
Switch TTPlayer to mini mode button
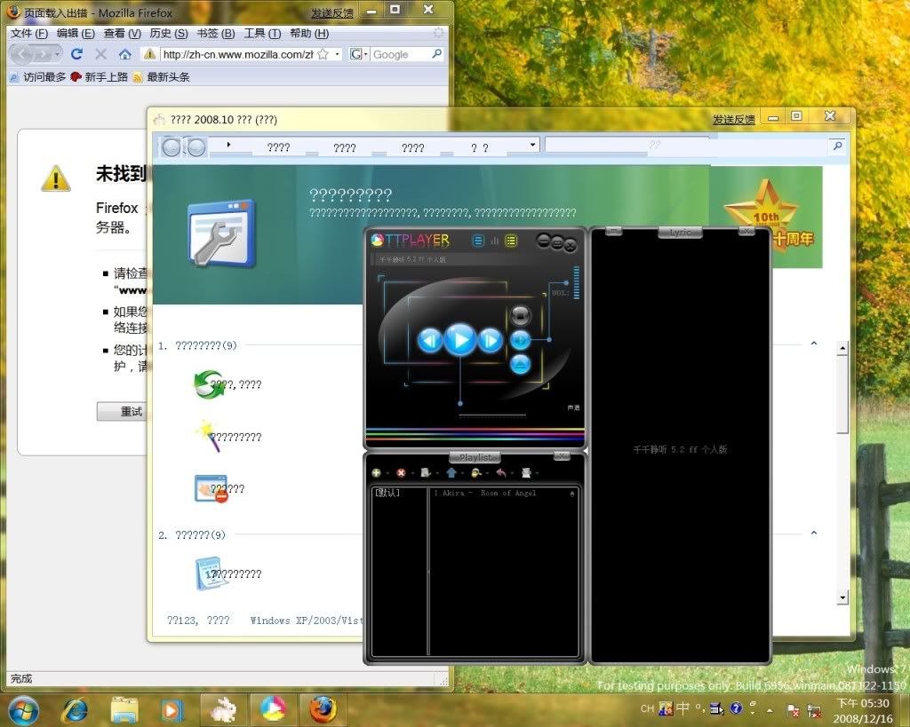coord(556,243)
